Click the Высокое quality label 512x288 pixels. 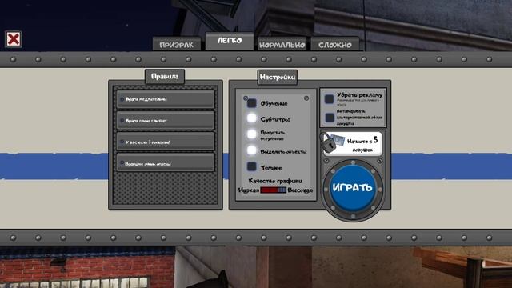coord(300,190)
